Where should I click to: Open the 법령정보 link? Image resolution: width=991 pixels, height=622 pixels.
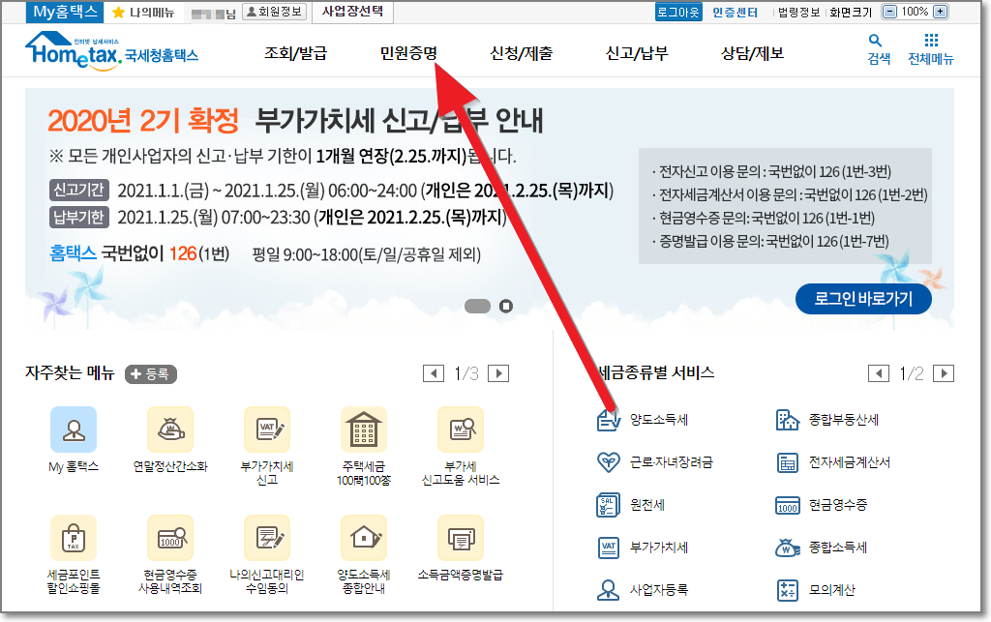[798, 12]
